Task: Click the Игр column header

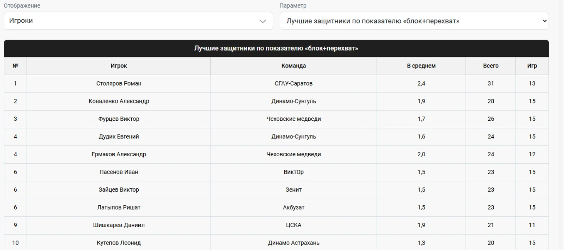Action: click(x=532, y=66)
